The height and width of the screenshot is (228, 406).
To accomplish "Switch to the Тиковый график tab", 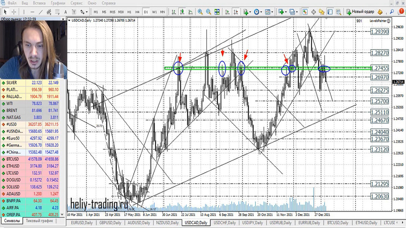I will 40,221.
